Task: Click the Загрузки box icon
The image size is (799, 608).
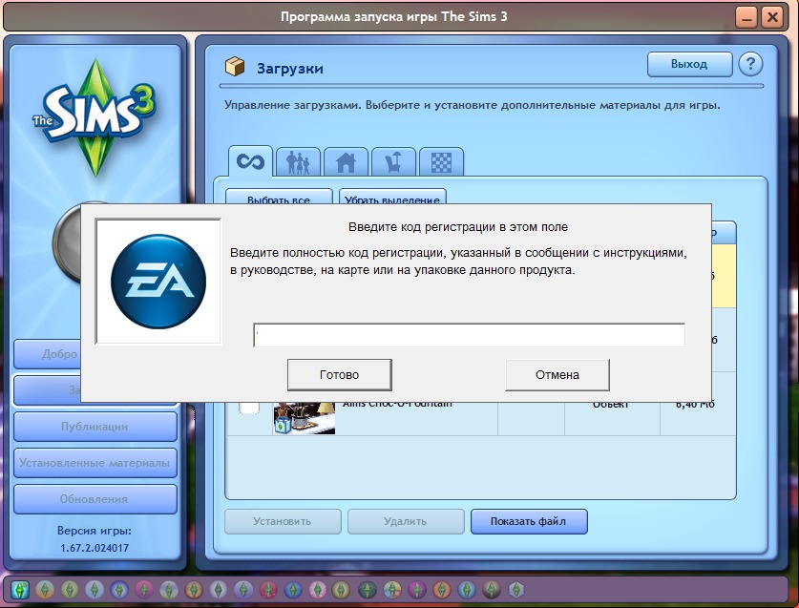Action: [235, 67]
